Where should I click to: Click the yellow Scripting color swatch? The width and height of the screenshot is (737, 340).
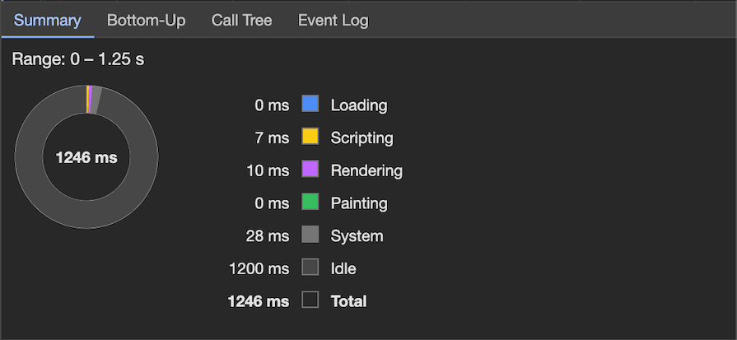310,137
